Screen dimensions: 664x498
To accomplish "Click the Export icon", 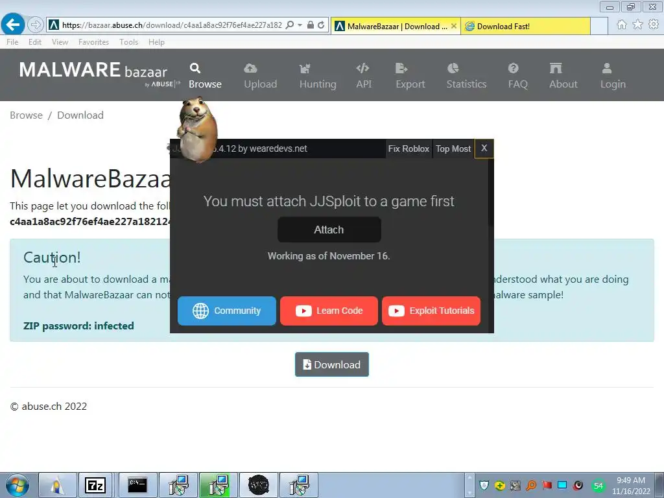I will coord(401,68).
